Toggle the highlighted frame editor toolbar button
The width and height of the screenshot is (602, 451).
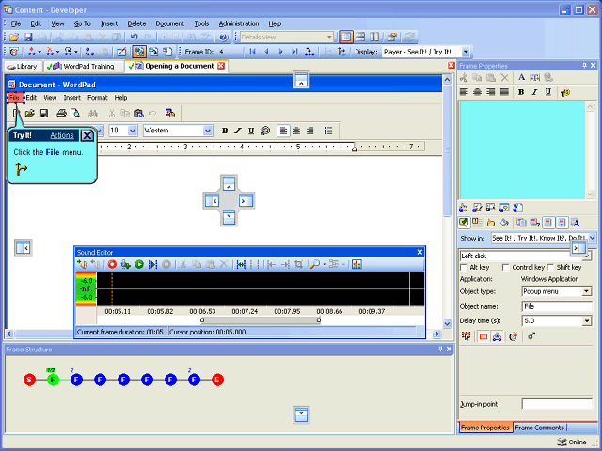click(x=139, y=52)
